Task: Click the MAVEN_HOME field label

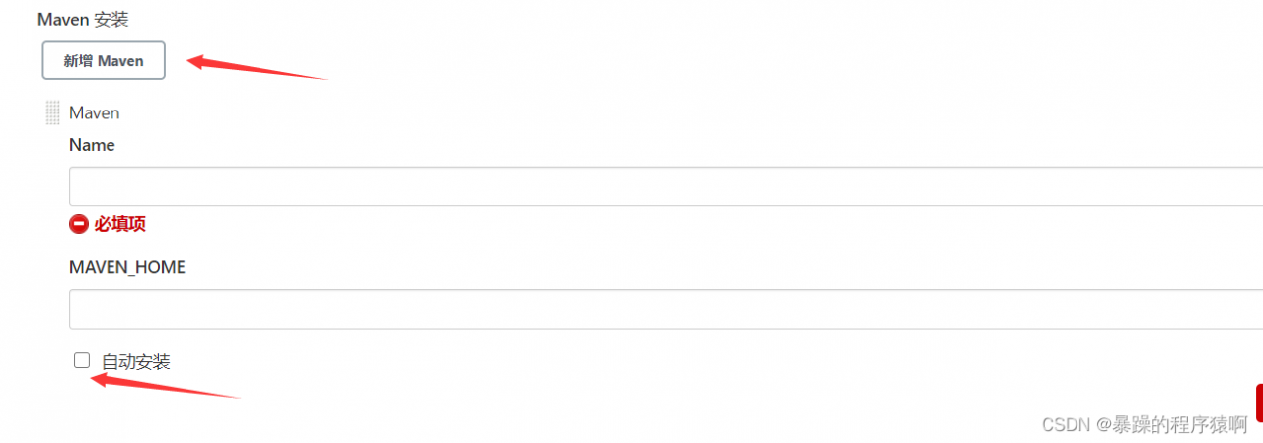Action: point(127,267)
